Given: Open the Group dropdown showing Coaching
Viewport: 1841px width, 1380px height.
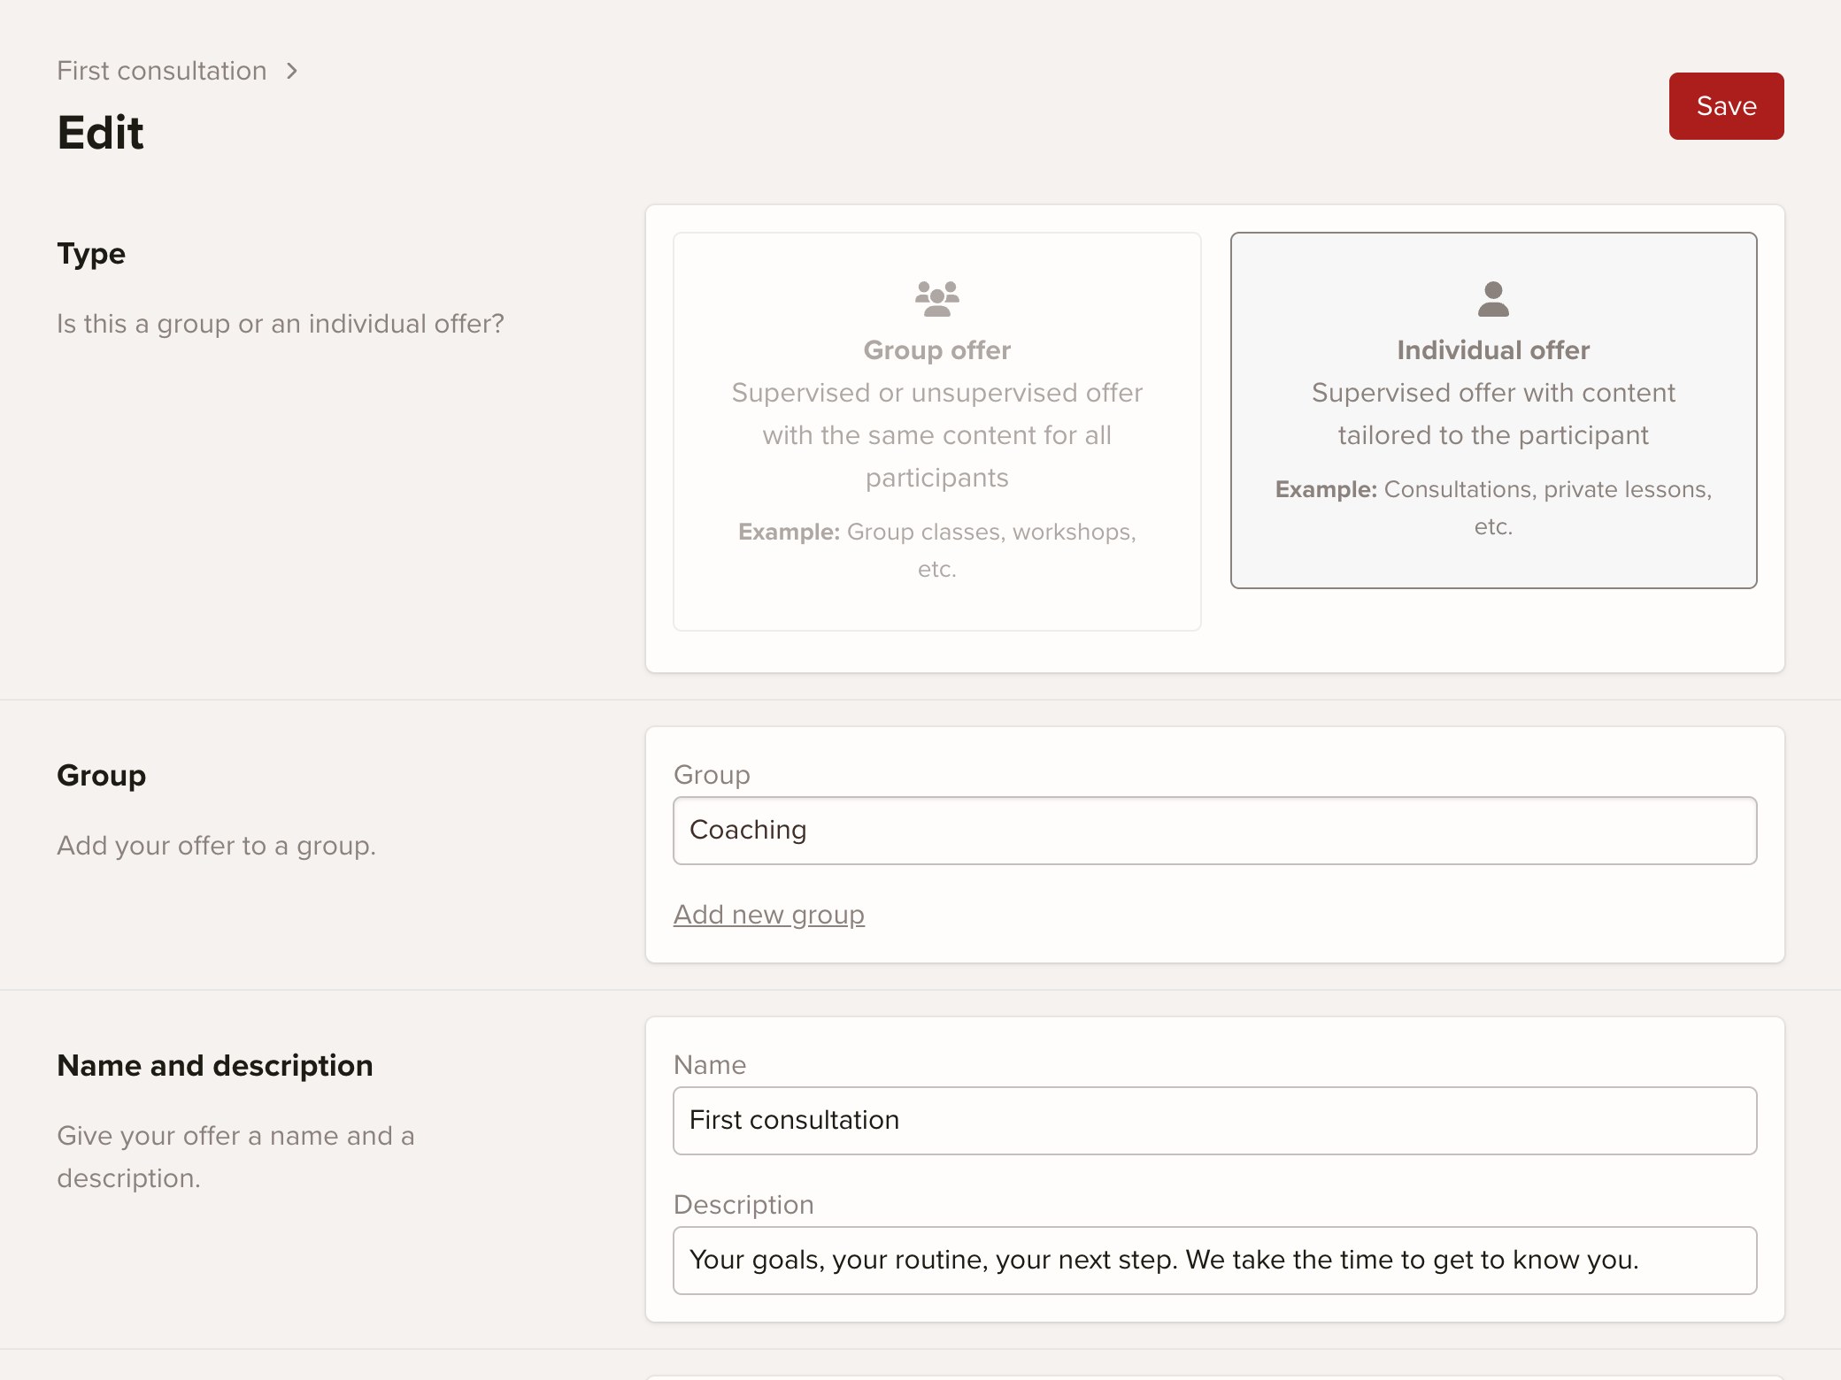Looking at the screenshot, I should tap(1214, 831).
